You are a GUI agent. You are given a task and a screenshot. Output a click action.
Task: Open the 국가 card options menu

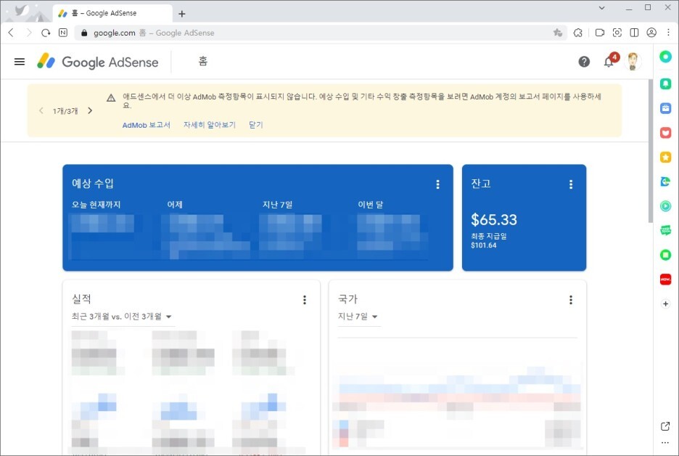point(571,299)
